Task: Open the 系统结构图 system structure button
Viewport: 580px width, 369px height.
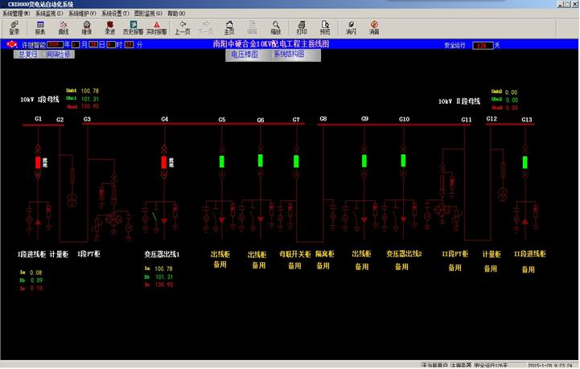Action: tap(289, 55)
